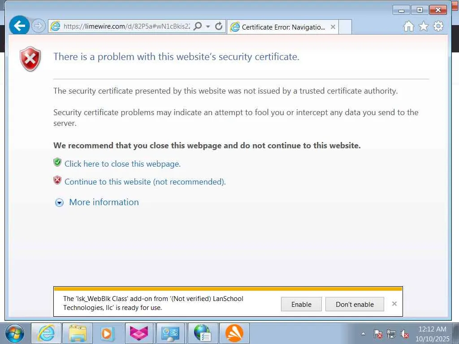Launch Windows Media Player from taskbar

107,333
